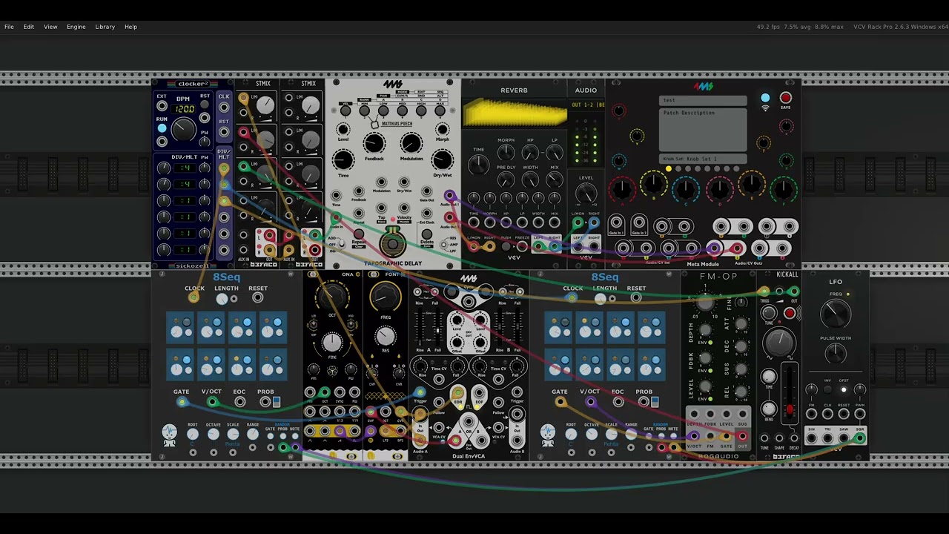Click the Repeat button on Tapographic Delay

click(x=359, y=235)
